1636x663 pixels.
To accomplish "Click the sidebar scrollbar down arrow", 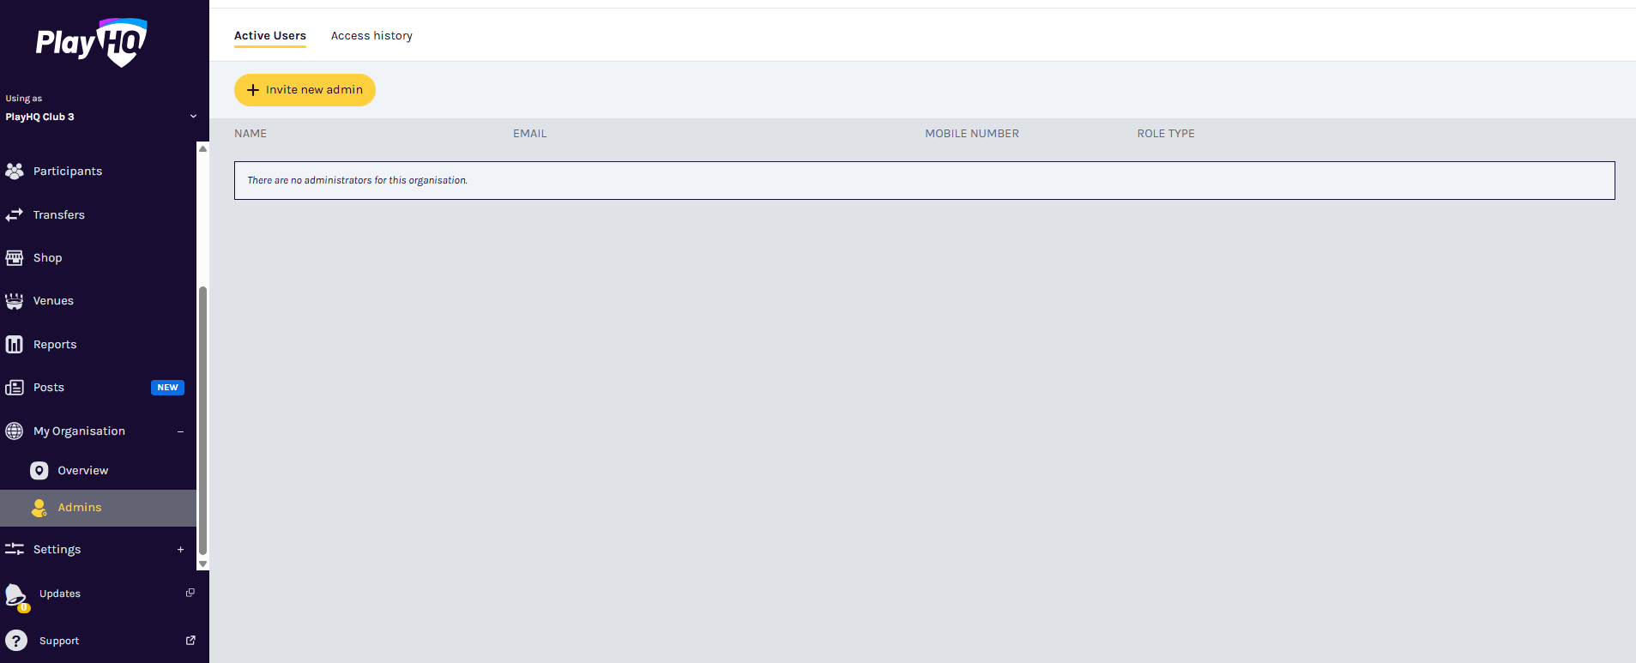I will tap(203, 564).
